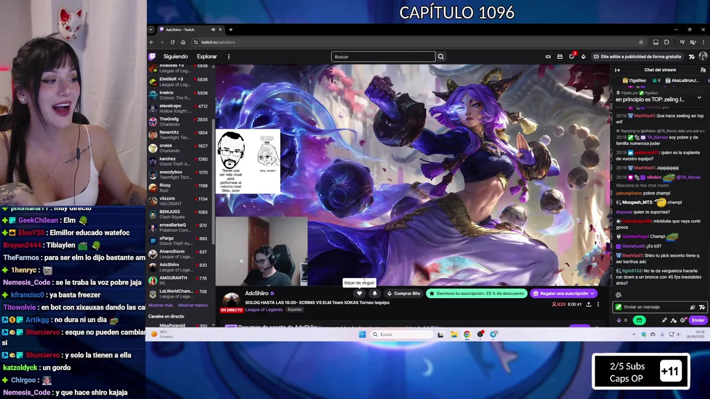This screenshot has height=399, width=710.
Task: Open AdcShiiro streamer avatar
Action: pyautogui.click(x=231, y=301)
